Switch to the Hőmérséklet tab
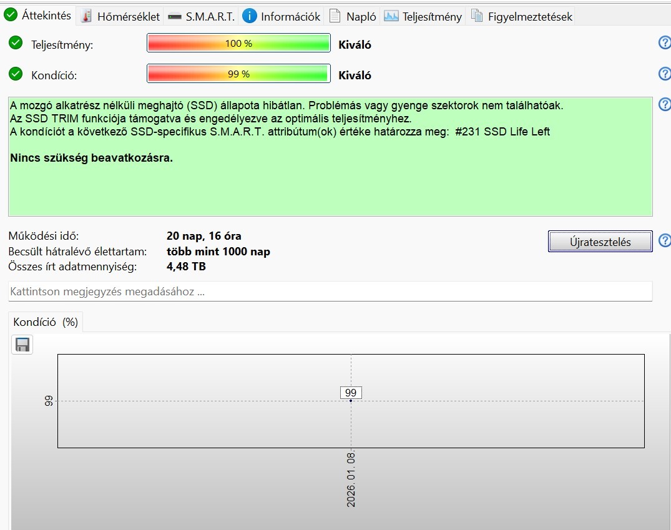This screenshot has width=671, height=530. [x=120, y=16]
